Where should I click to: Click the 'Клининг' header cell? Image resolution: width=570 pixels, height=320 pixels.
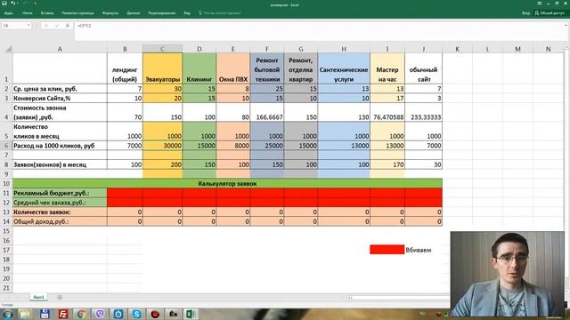[x=199, y=68]
